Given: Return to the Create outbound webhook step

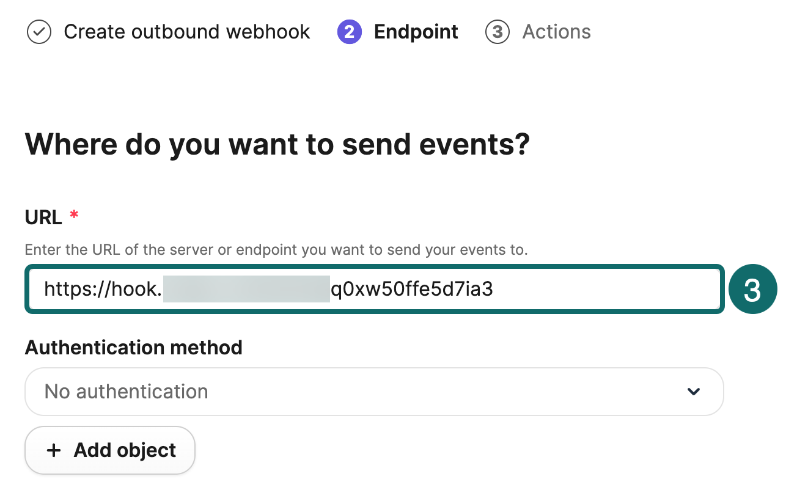Looking at the screenshot, I should click(x=187, y=32).
